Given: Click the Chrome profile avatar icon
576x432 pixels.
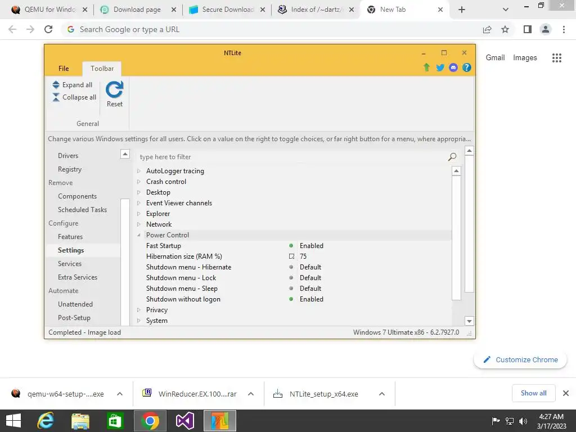Looking at the screenshot, I should click(x=546, y=29).
